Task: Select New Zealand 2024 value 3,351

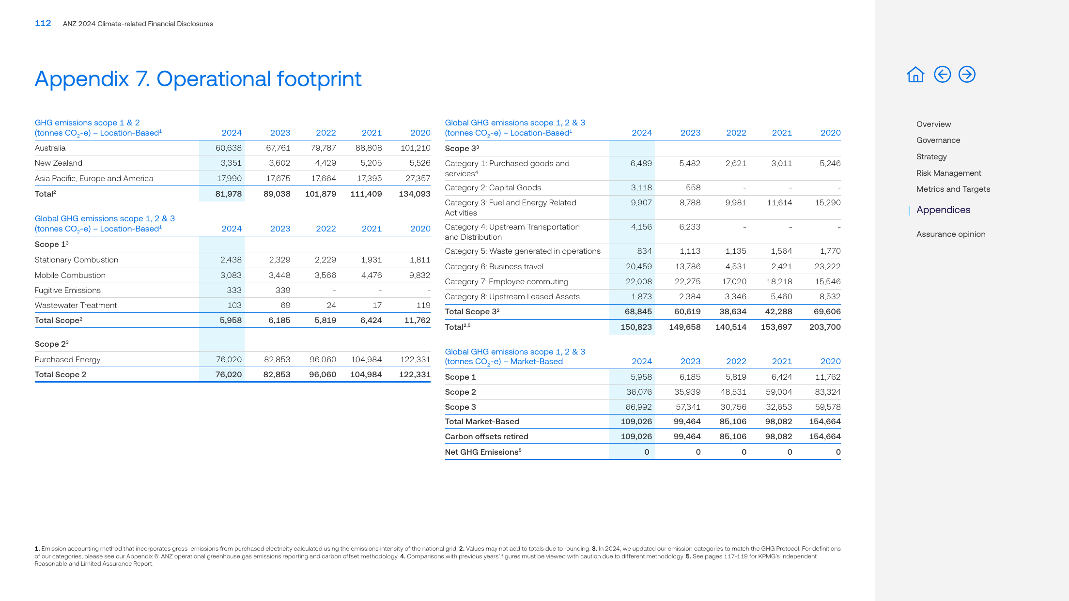Action: (231, 163)
